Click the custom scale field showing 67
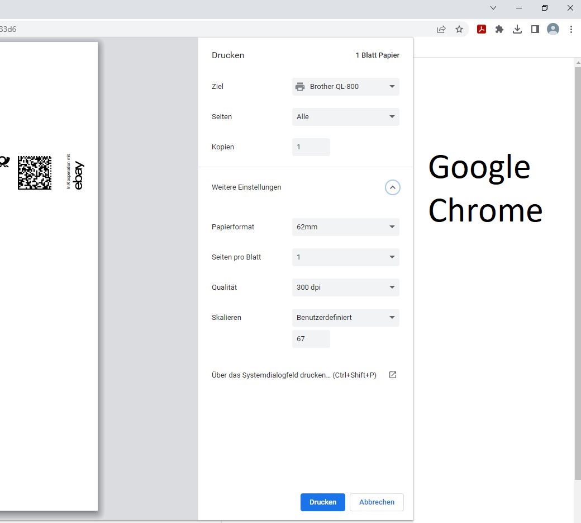The width and height of the screenshot is (581, 523). (x=311, y=338)
